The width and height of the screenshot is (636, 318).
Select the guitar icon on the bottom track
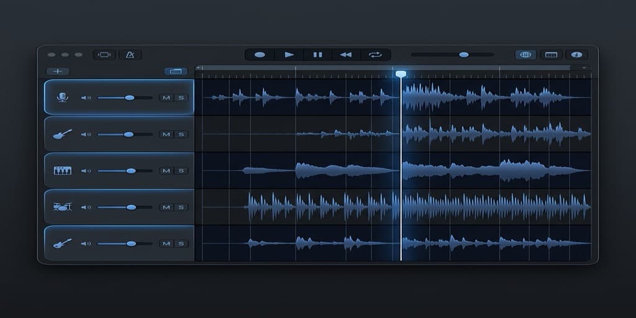pos(62,243)
